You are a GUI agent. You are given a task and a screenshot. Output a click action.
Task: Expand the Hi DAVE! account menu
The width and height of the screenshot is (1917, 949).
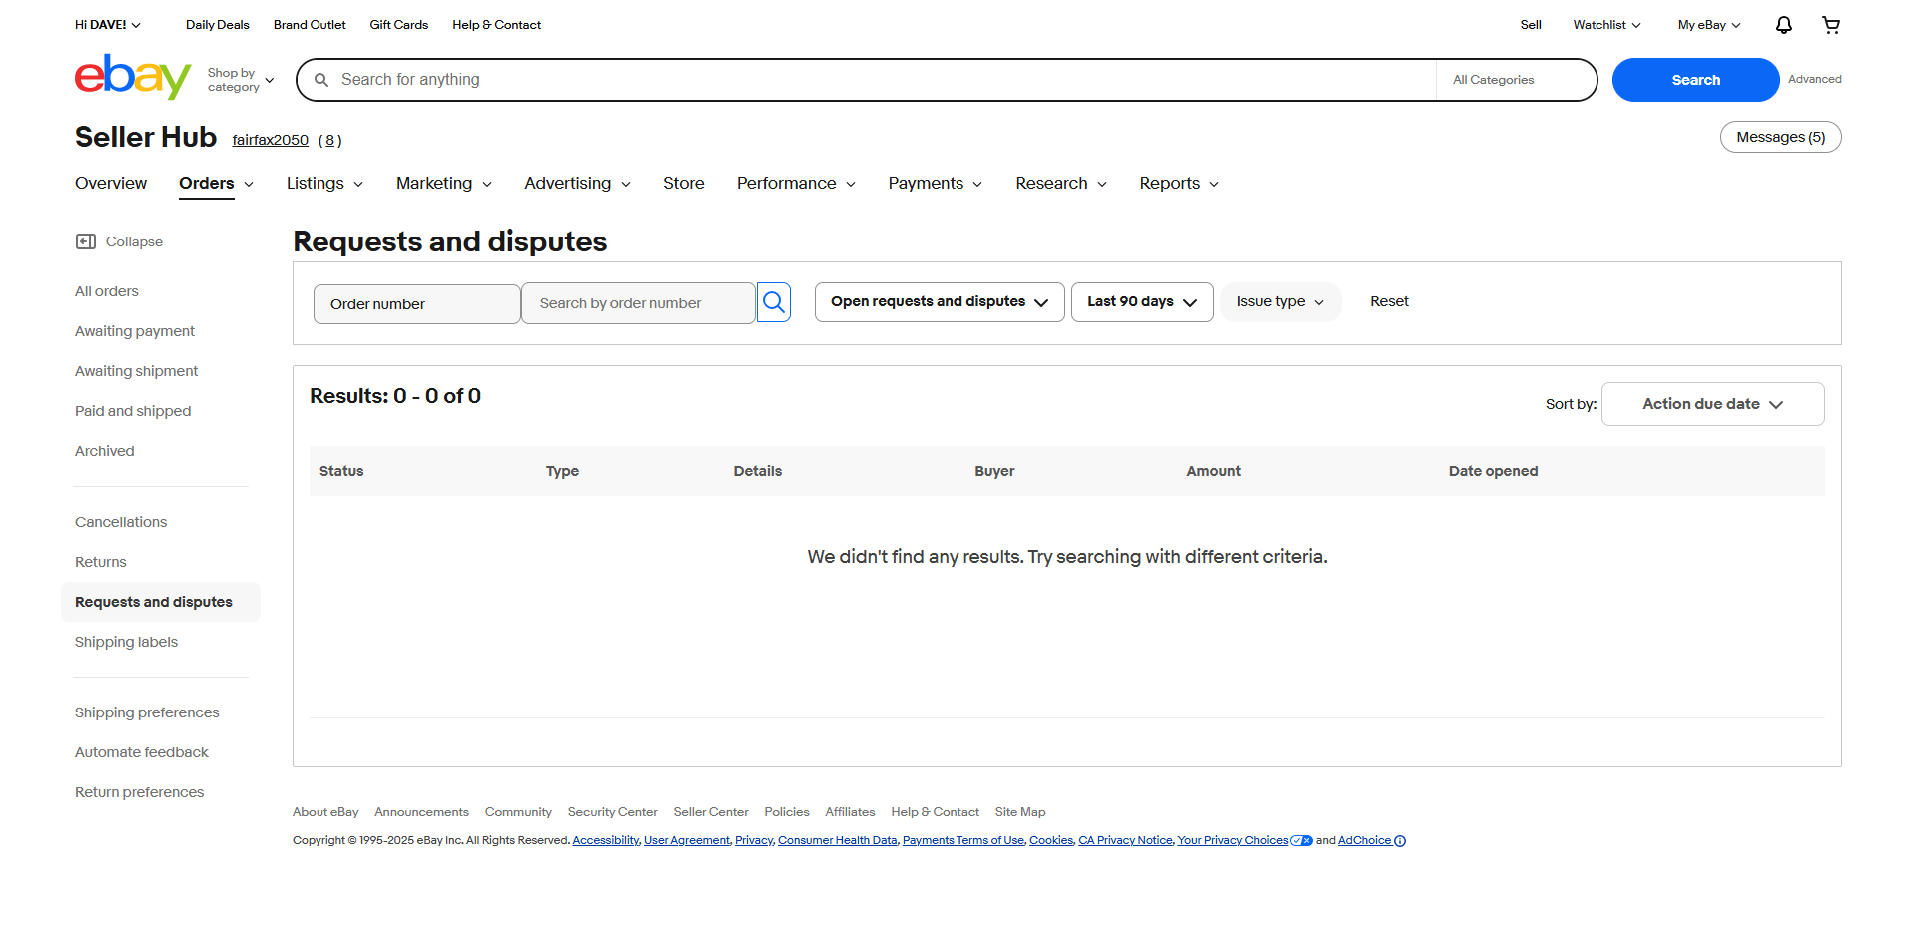coord(108,25)
